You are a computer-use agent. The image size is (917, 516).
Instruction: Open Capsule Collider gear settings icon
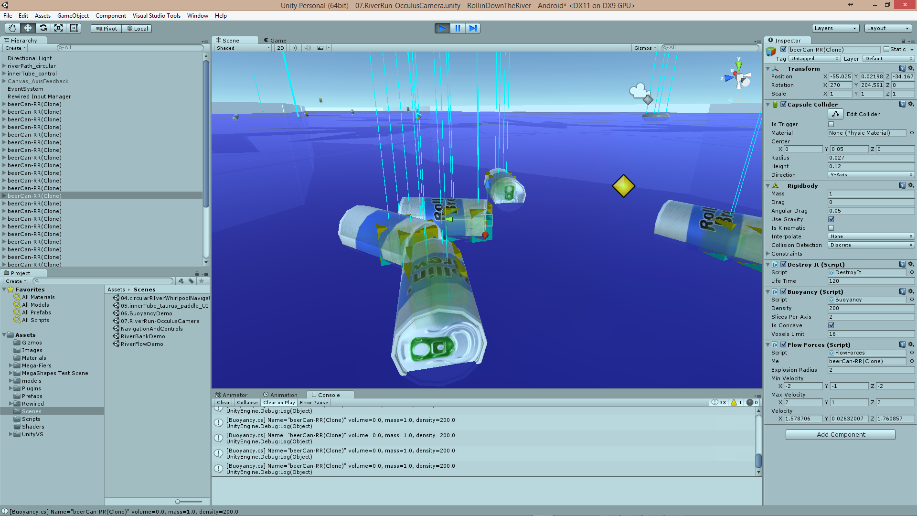(x=911, y=104)
